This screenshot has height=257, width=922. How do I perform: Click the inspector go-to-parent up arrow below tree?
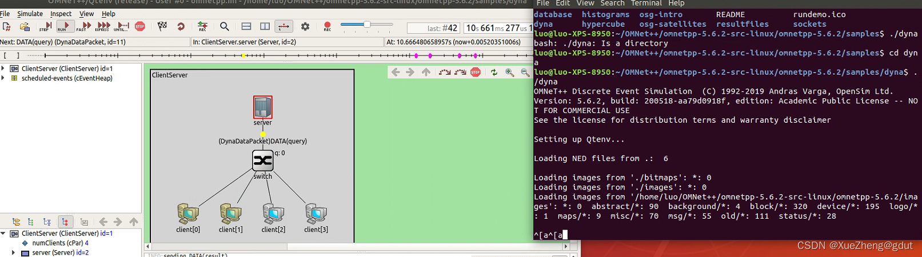pyautogui.click(x=133, y=222)
